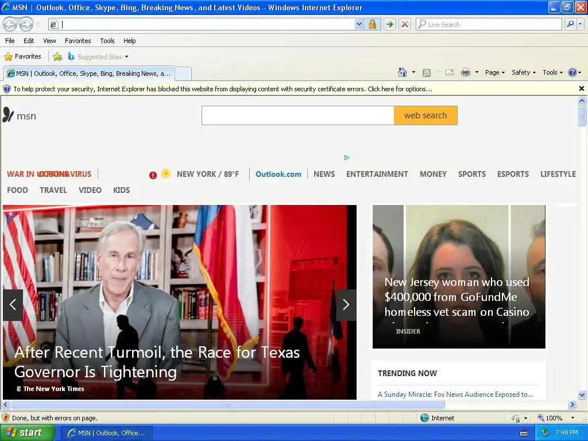588x441 pixels.
Task: Open the MONEY section
Action: click(x=433, y=174)
